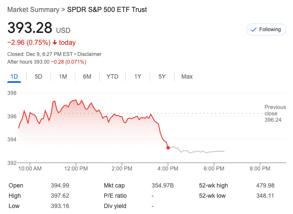Viewport: 293px width, 214px height.
Task: Open the 1Y chart range
Action: tap(138, 76)
